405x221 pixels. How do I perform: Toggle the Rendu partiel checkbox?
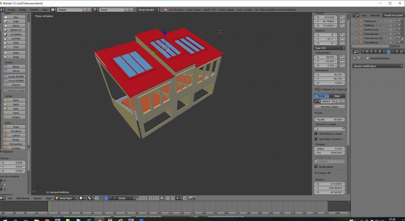point(316,166)
